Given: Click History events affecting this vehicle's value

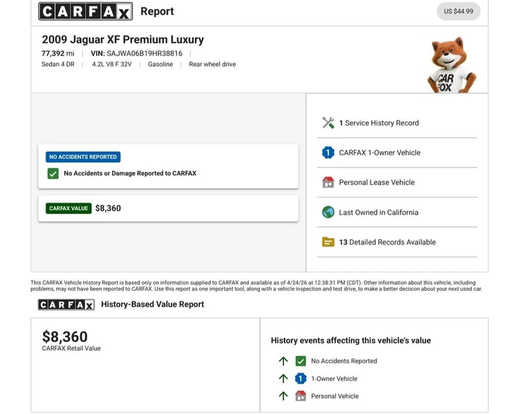Looking at the screenshot, I should [x=351, y=340].
